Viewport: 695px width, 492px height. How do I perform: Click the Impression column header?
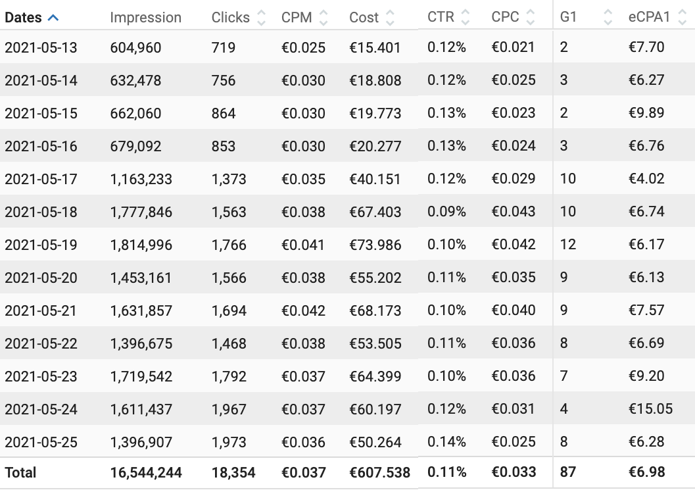145,18
